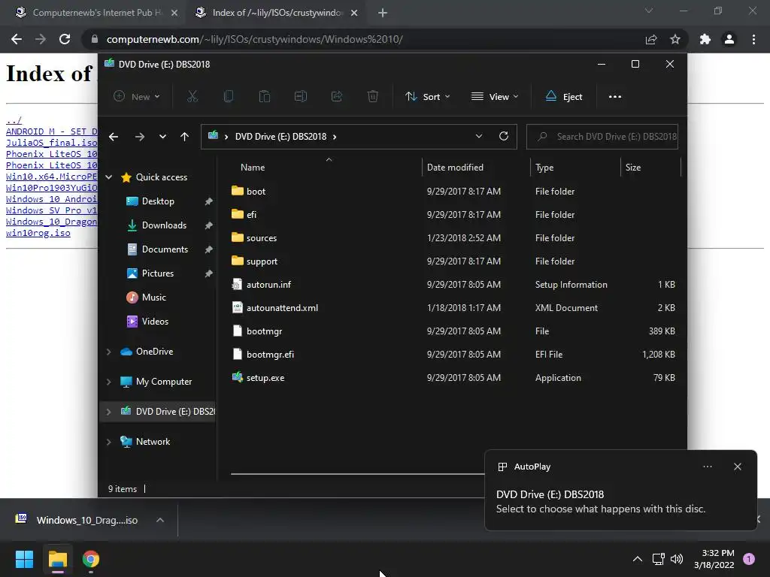The height and width of the screenshot is (577, 770).
Task: Click the Delete trash icon in Explorer toolbar
Action: 373,97
